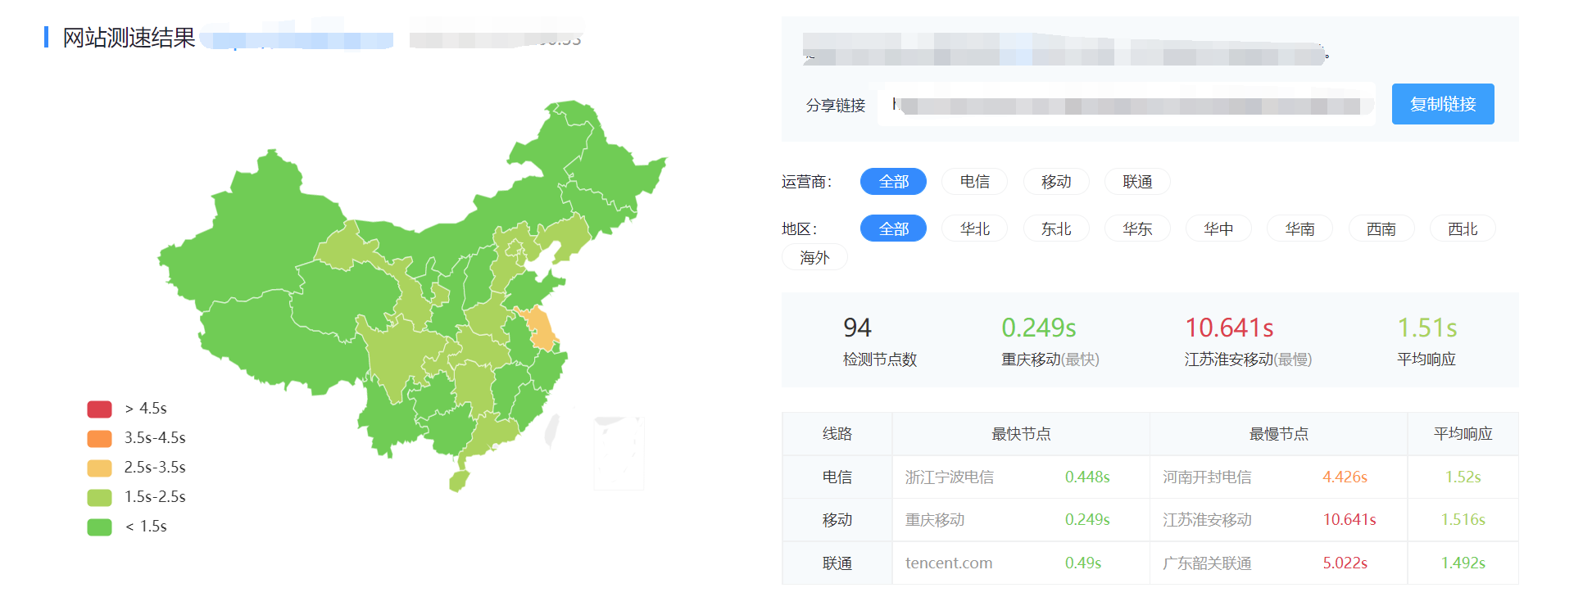Filter region by 华北
Viewport: 1592px width, 606px height.
(x=974, y=228)
